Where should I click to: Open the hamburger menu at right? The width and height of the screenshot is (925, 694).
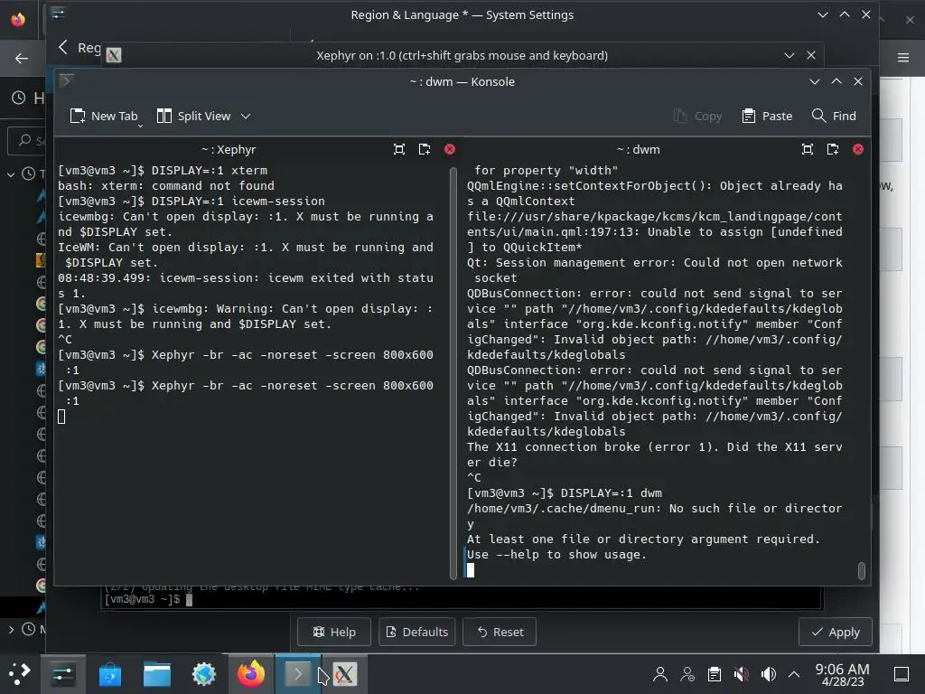tap(903, 57)
